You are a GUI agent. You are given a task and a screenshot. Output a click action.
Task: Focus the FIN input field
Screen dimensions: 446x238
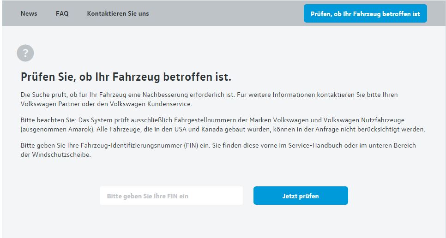coord(171,196)
